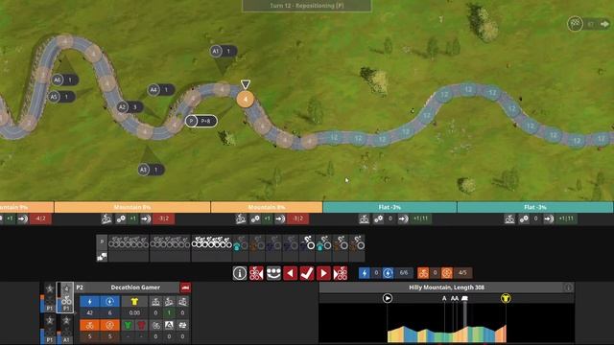The width and height of the screenshot is (614, 345).
Task: Select the last Flat -3% segment tab
Action: (x=535, y=207)
